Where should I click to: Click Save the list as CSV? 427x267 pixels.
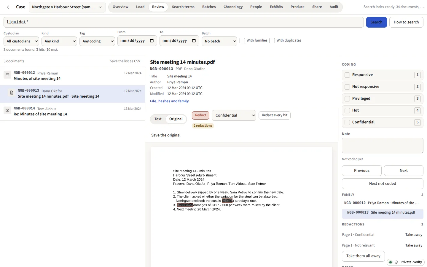coord(125,61)
